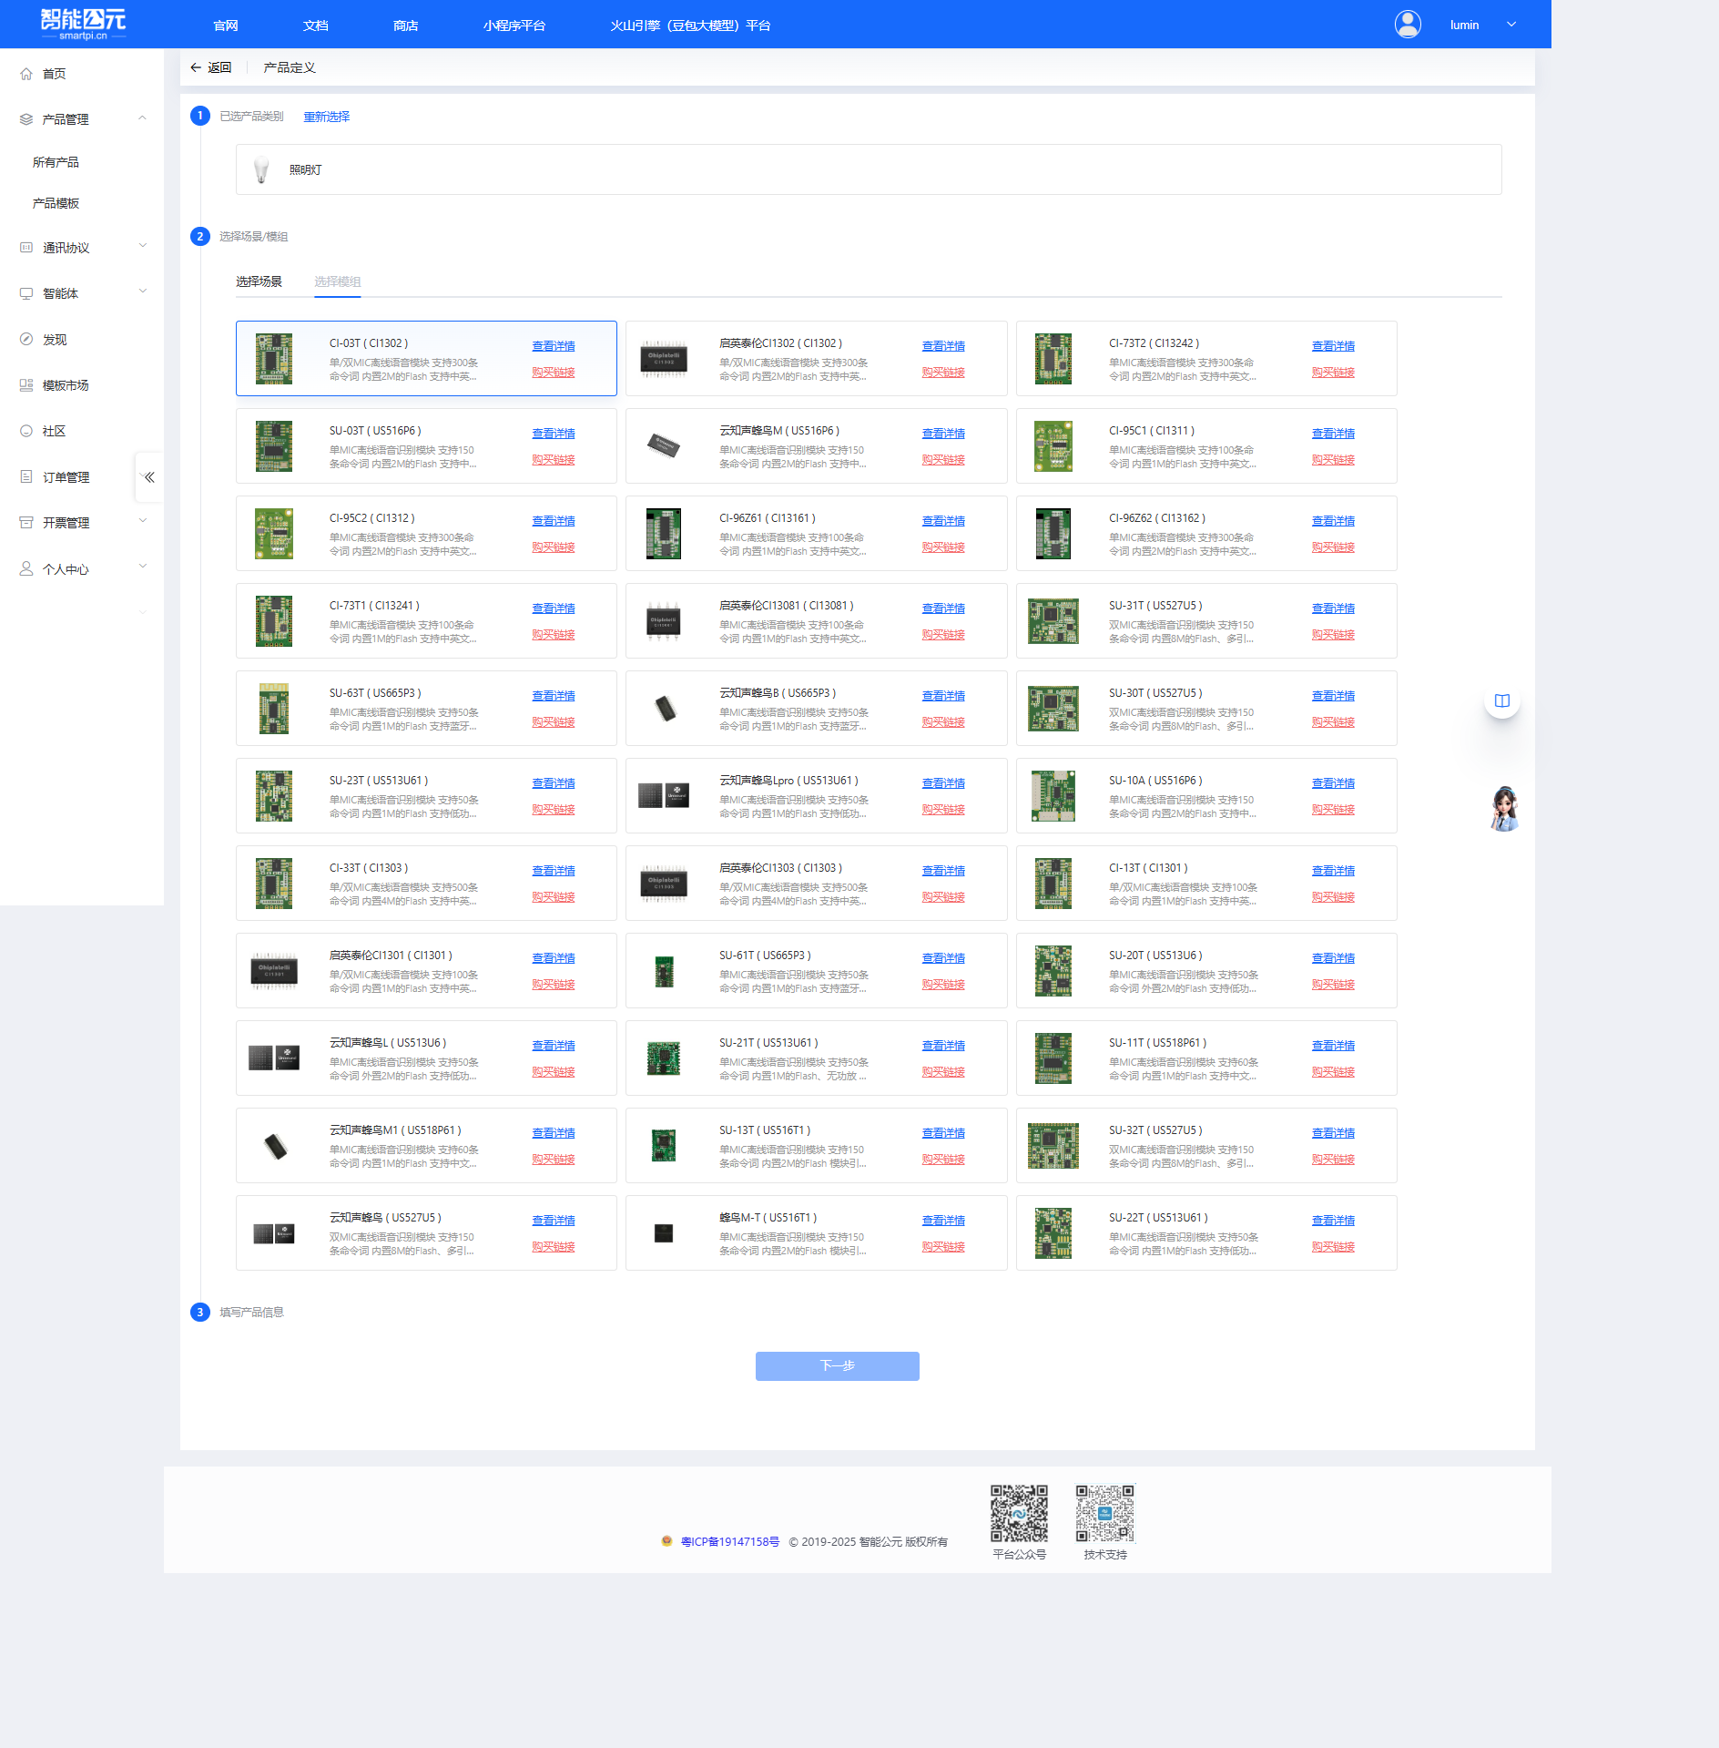Collapse the 产品管理 sidebar section
The width and height of the screenshot is (1719, 1748).
click(x=142, y=118)
